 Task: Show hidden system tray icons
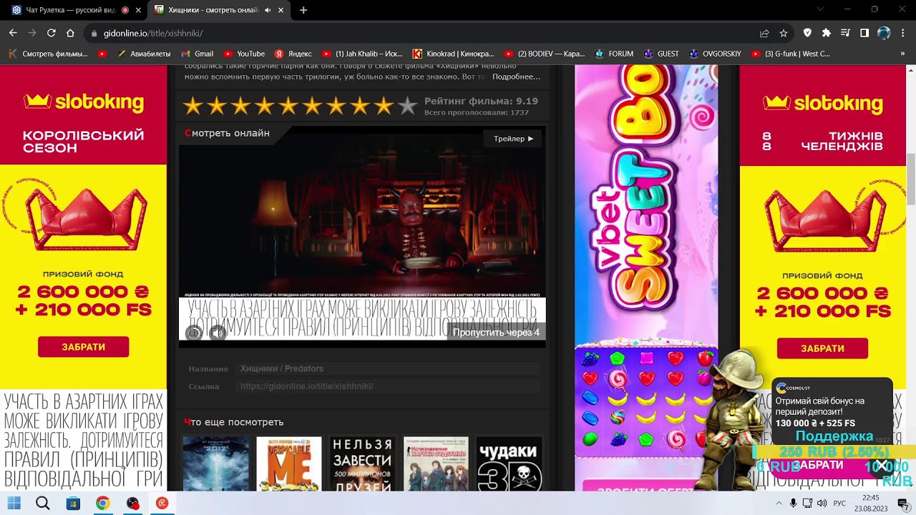click(779, 503)
